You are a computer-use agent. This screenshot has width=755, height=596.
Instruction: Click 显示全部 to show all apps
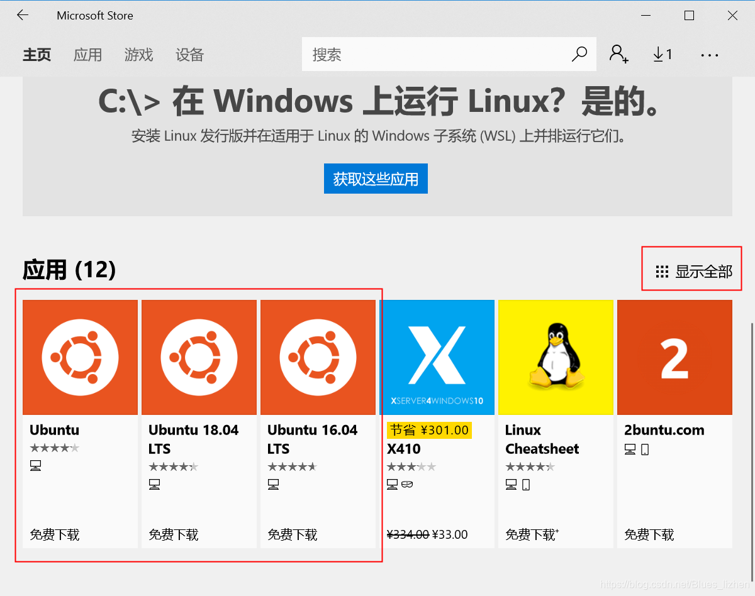694,272
